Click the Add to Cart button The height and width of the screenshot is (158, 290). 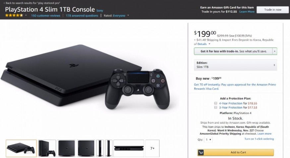[x=235, y=152]
